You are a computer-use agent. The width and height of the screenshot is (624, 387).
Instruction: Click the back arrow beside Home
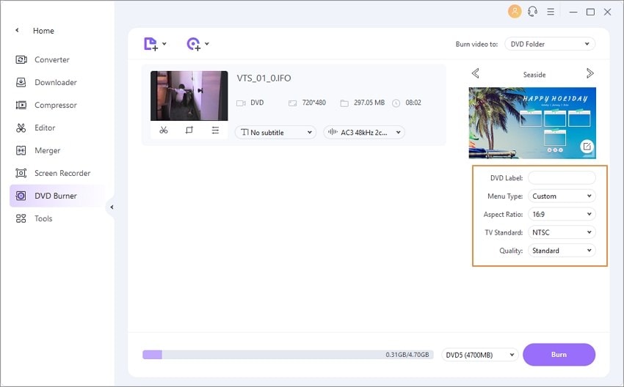pos(17,30)
